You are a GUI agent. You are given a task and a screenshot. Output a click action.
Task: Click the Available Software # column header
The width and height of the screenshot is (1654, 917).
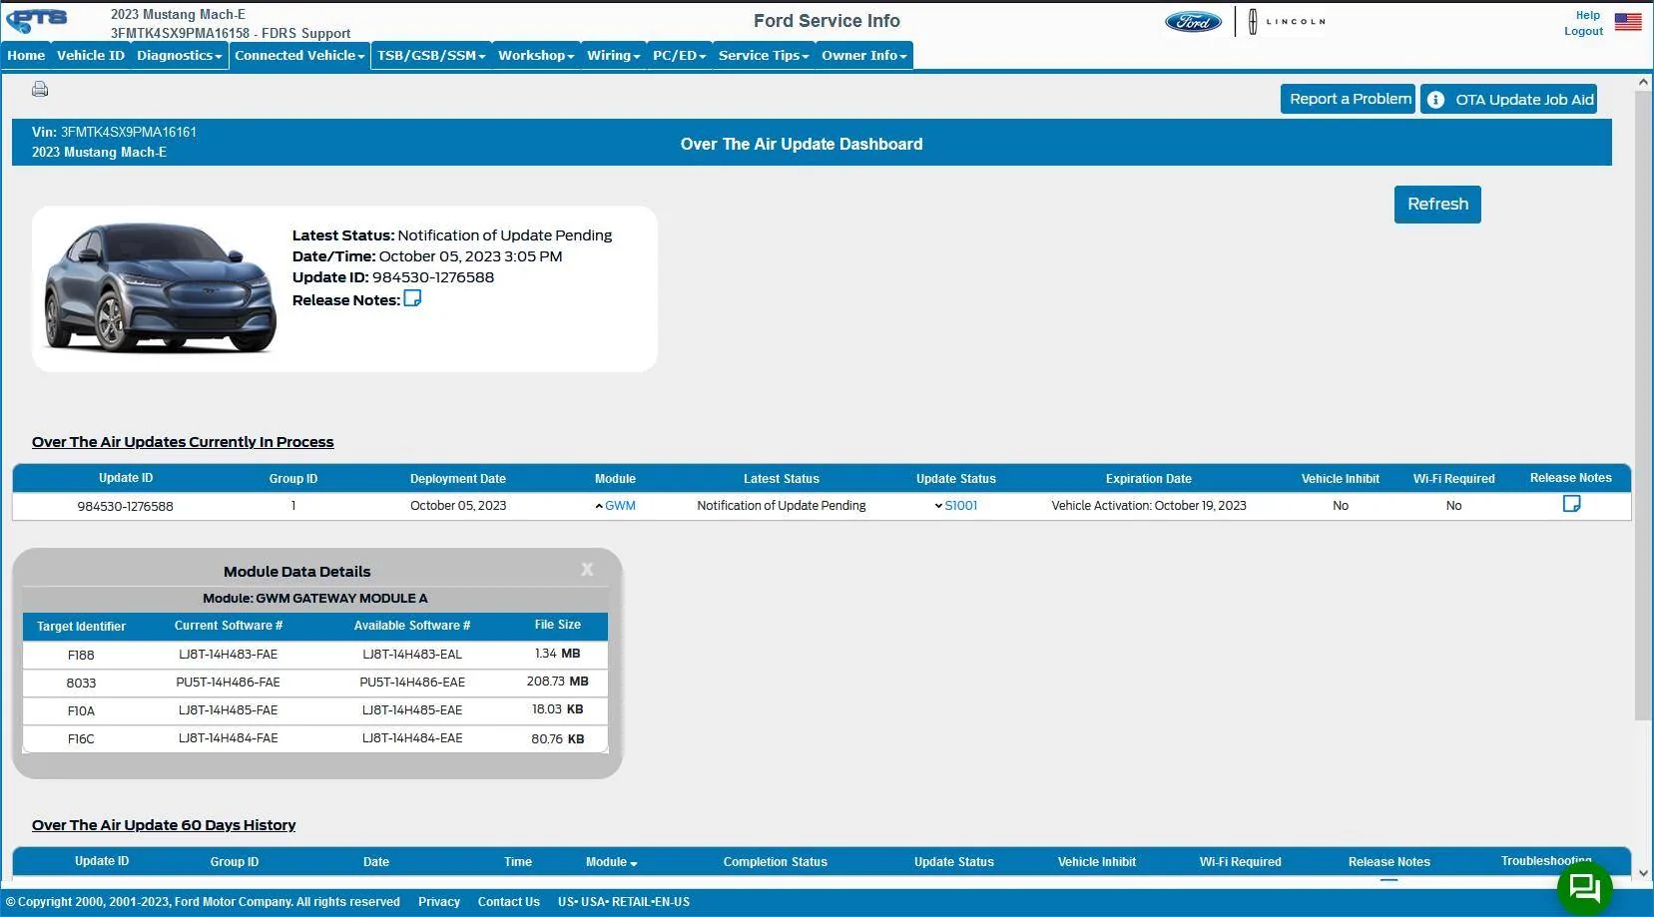[412, 626]
